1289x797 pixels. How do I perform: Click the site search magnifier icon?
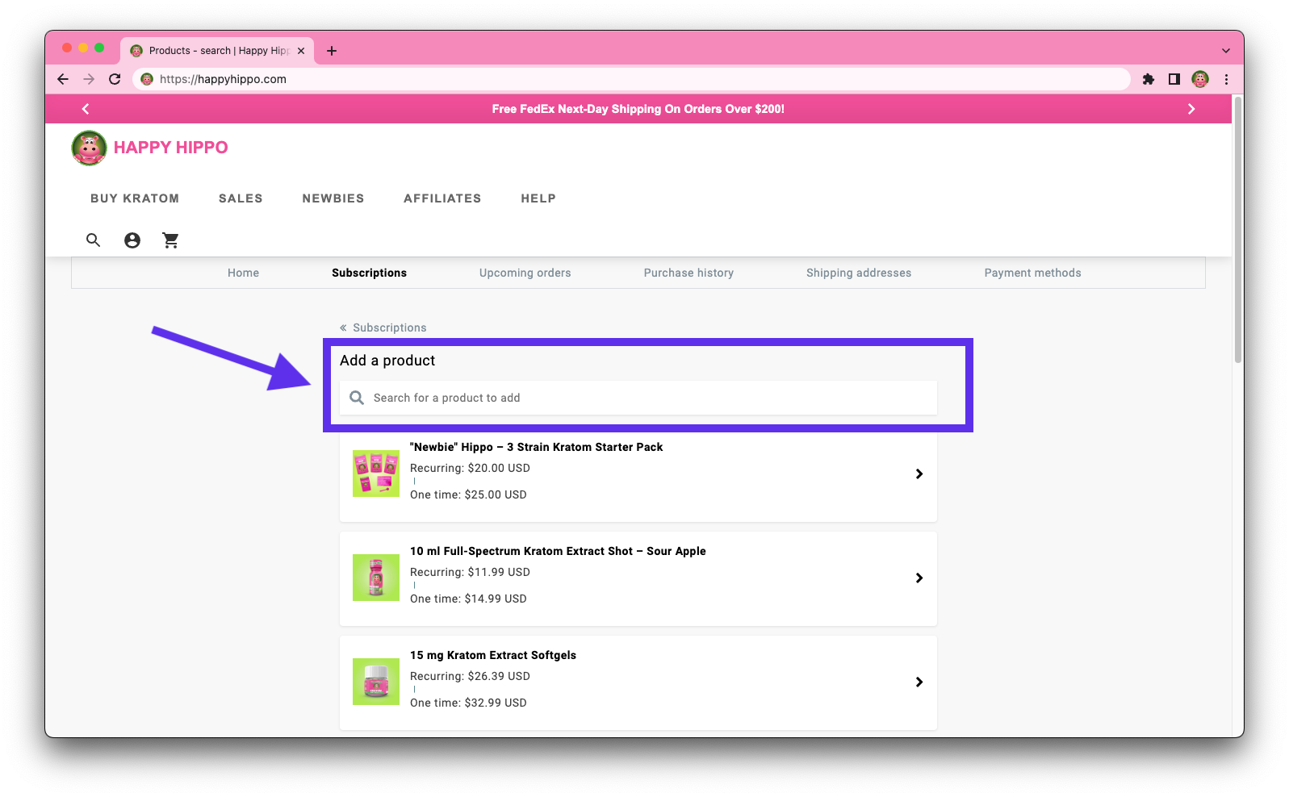[94, 240]
